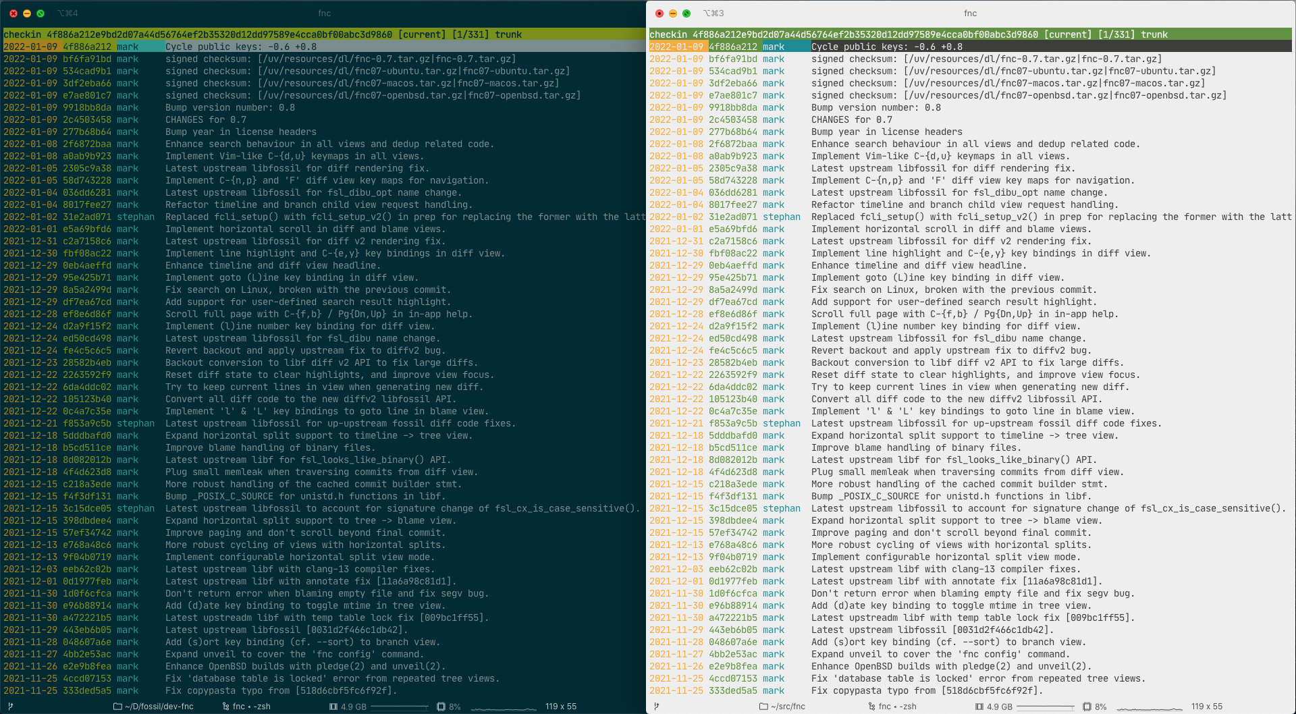Image resolution: width=1296 pixels, height=714 pixels.
Task: Click the ~/src/fnc path label in right status bar
Action: pos(788,707)
